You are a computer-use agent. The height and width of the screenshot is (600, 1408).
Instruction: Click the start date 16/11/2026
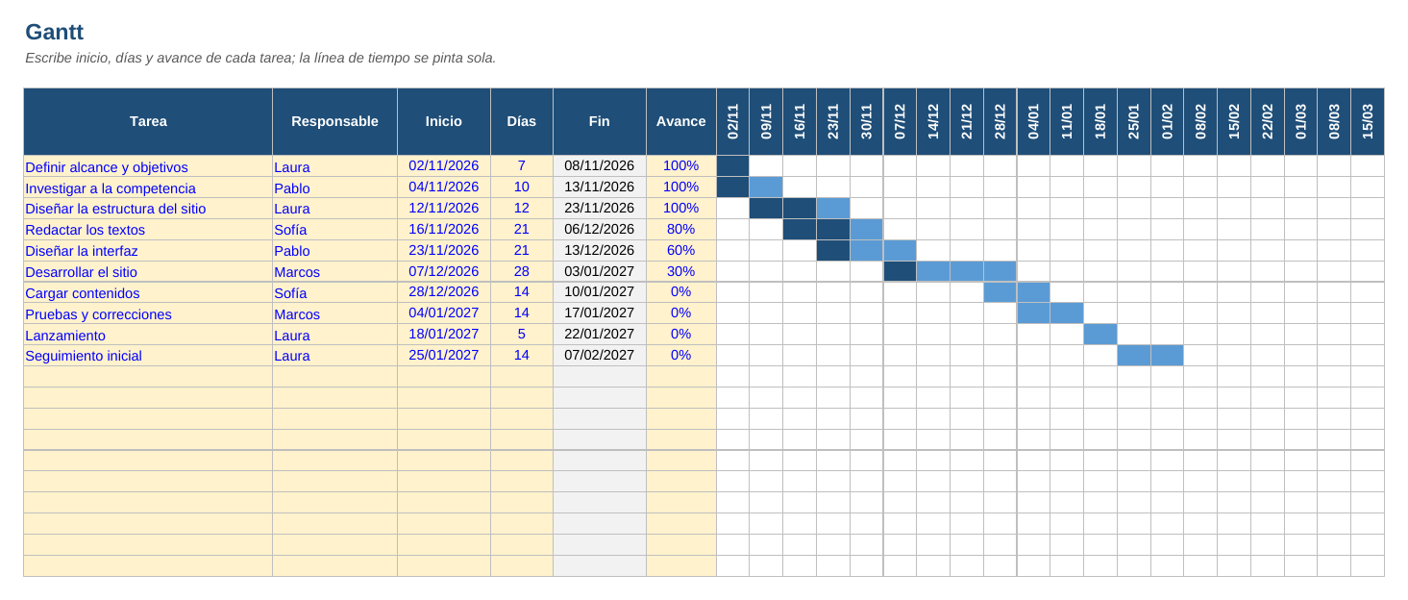pos(444,230)
